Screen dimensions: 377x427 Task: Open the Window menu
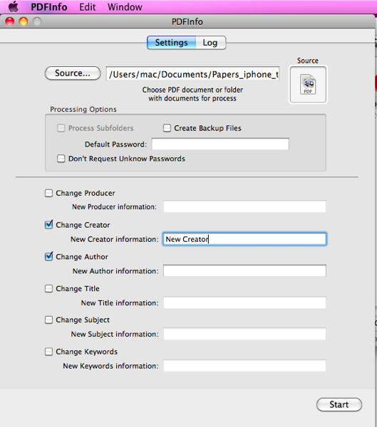coord(125,7)
